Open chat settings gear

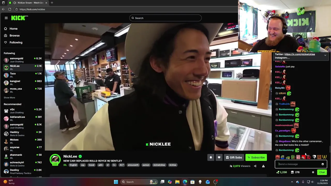pos(313,172)
